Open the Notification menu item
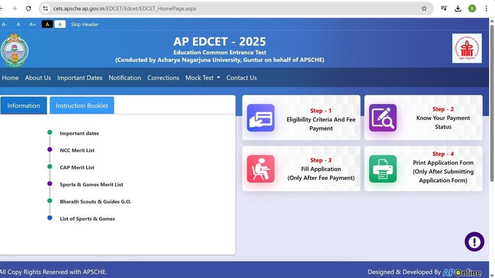495x278 pixels. click(x=125, y=78)
